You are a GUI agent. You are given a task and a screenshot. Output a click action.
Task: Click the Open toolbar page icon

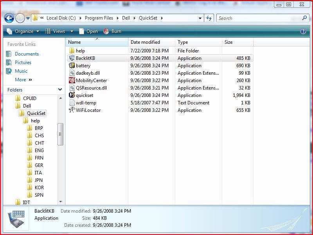point(81,31)
